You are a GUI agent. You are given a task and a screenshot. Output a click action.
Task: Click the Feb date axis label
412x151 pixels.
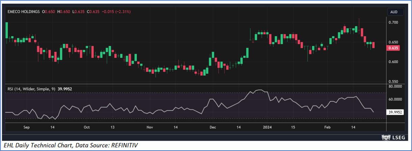327,128
